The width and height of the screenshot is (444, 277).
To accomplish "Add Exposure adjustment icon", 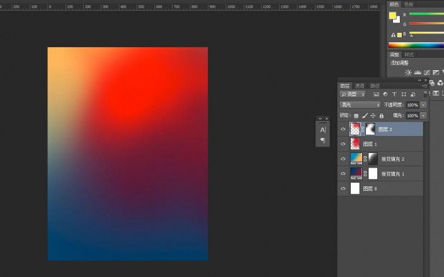I will [x=436, y=72].
